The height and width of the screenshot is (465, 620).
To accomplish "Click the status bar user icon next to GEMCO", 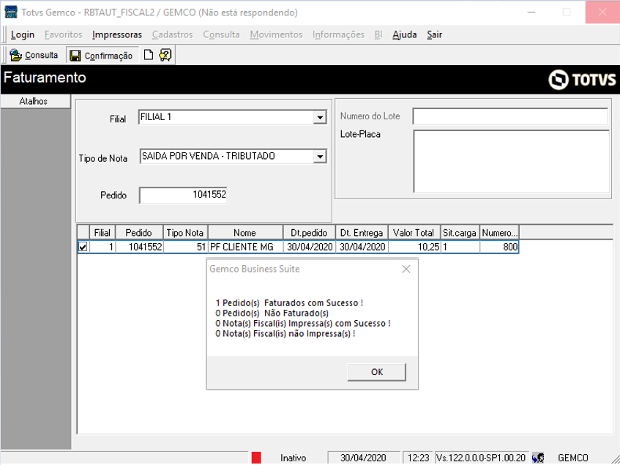I will click(538, 458).
